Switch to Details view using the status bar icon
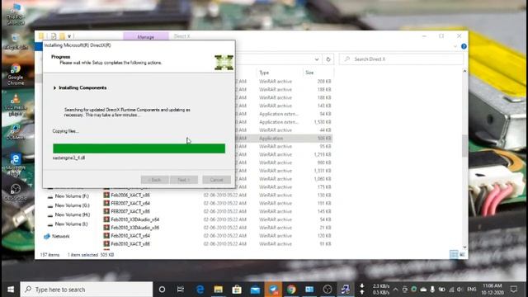The image size is (528, 297). pos(454,255)
